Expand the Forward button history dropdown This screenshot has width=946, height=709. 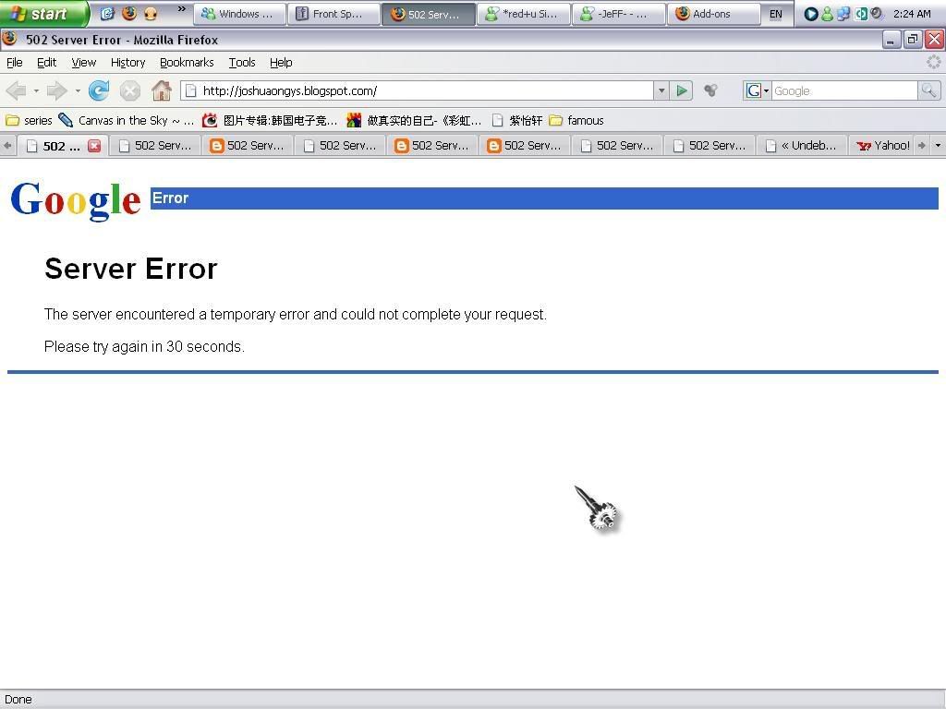(78, 91)
